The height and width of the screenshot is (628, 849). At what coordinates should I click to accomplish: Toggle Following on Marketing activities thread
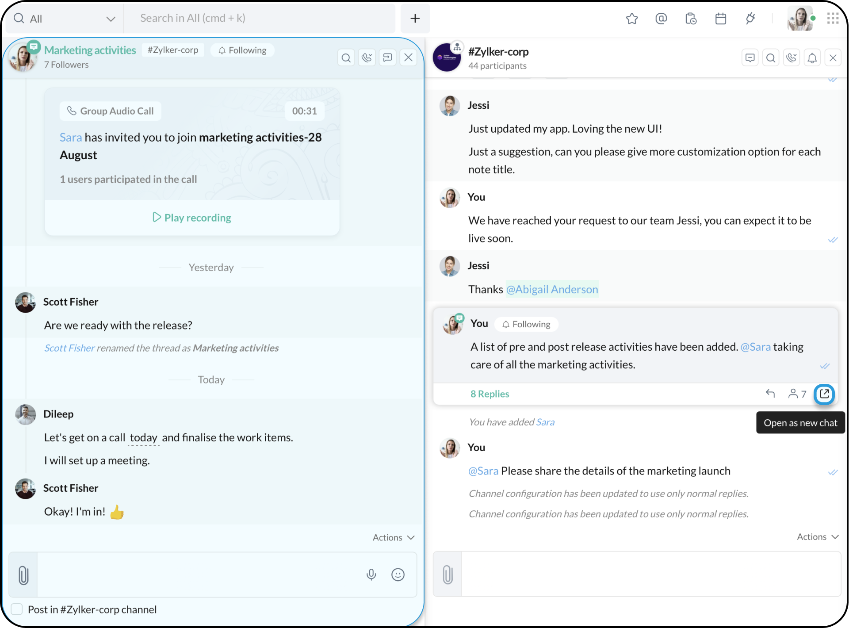click(x=242, y=50)
